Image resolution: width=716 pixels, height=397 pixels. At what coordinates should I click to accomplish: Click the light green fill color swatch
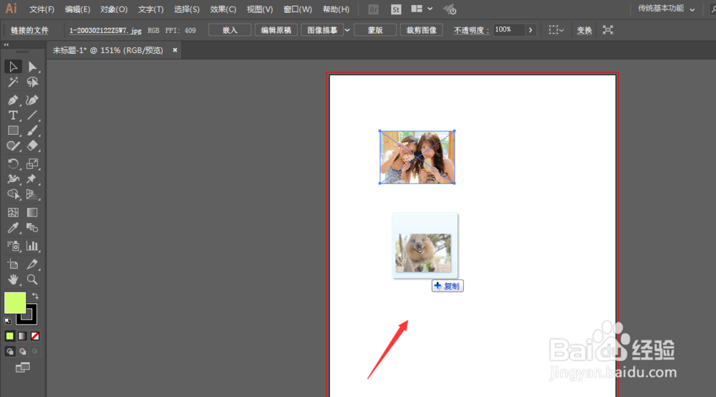pyautogui.click(x=14, y=303)
